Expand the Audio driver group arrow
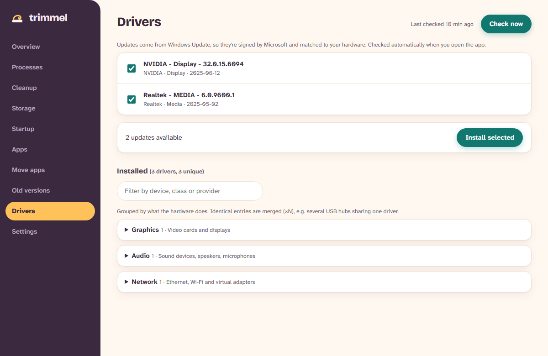The image size is (548, 356). tap(126, 256)
